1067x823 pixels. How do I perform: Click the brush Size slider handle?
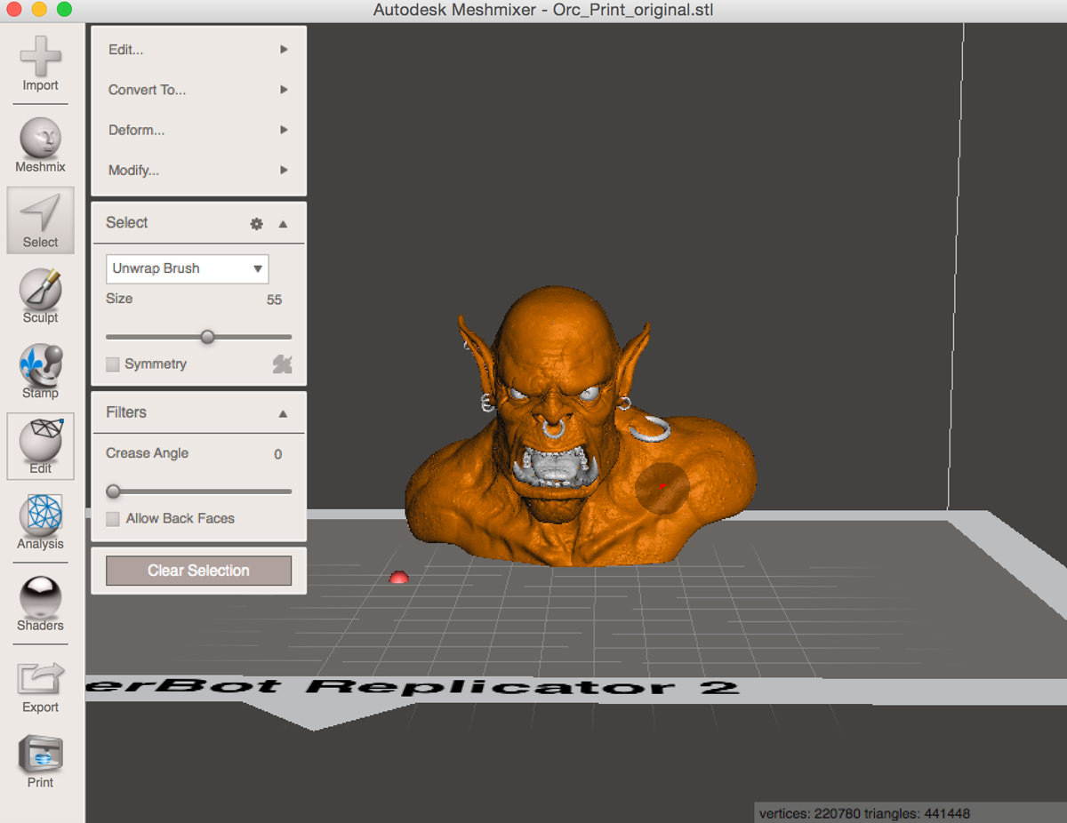point(207,337)
